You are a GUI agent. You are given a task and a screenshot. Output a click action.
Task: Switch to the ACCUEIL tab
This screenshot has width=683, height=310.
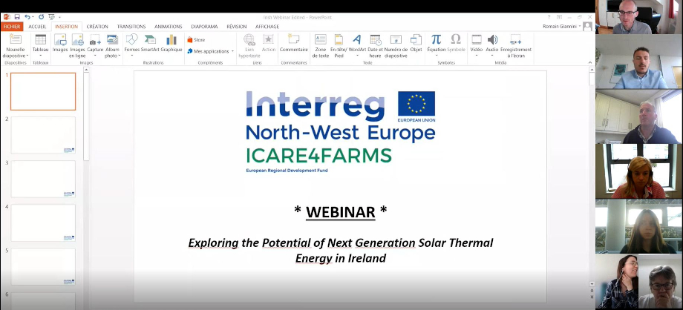(x=37, y=27)
